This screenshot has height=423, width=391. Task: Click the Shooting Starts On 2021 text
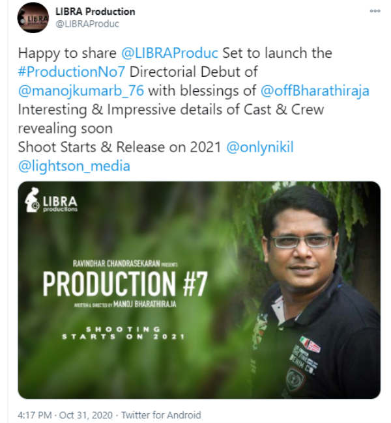pos(123,333)
